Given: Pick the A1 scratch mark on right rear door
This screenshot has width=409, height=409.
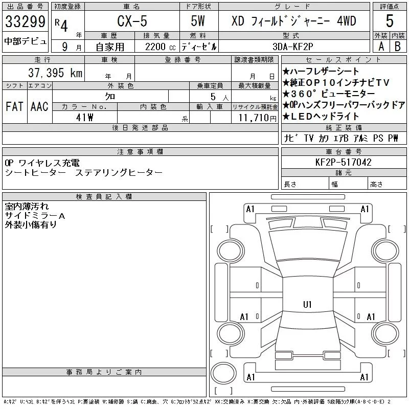Looking at the screenshot, I should click(372, 317).
